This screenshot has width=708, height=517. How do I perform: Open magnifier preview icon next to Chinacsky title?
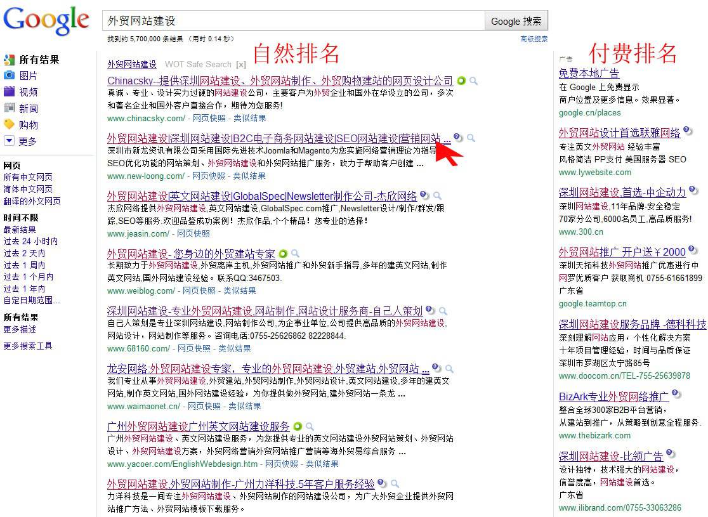click(473, 81)
